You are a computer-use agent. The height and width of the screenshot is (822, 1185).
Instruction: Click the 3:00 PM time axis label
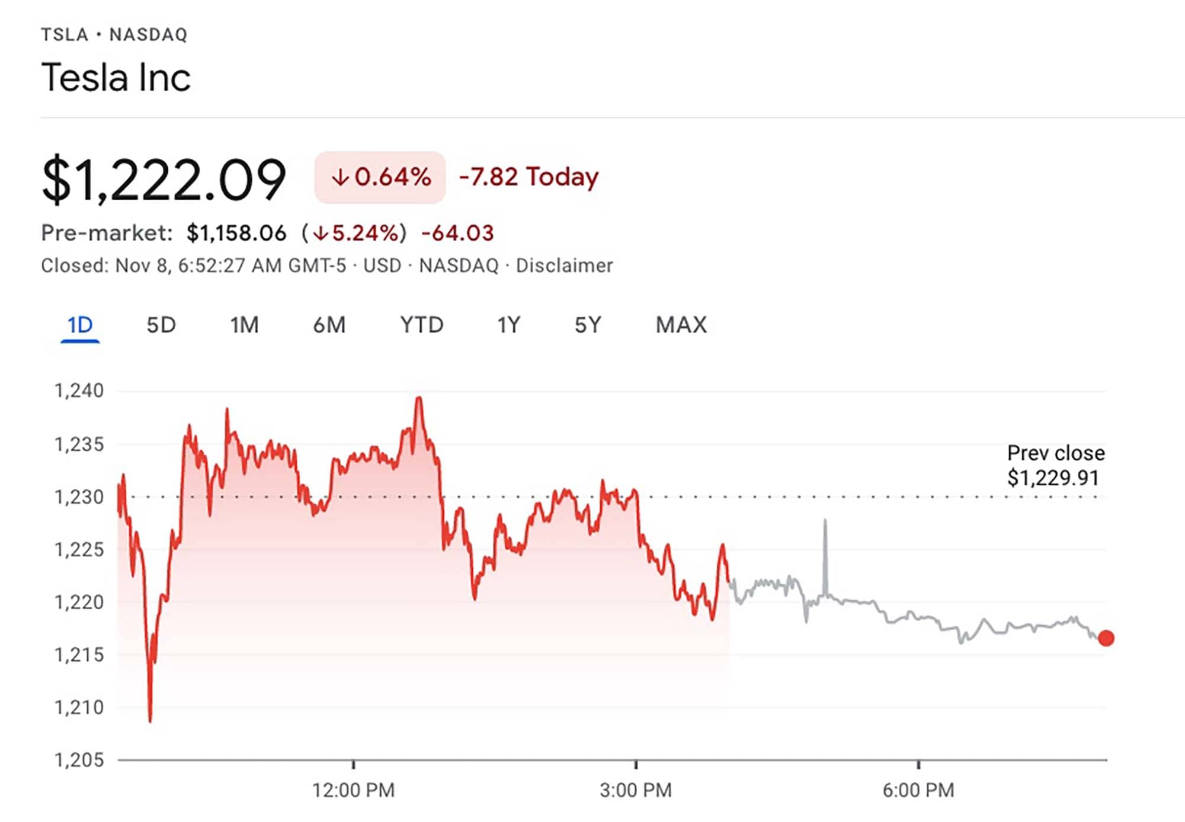click(635, 790)
